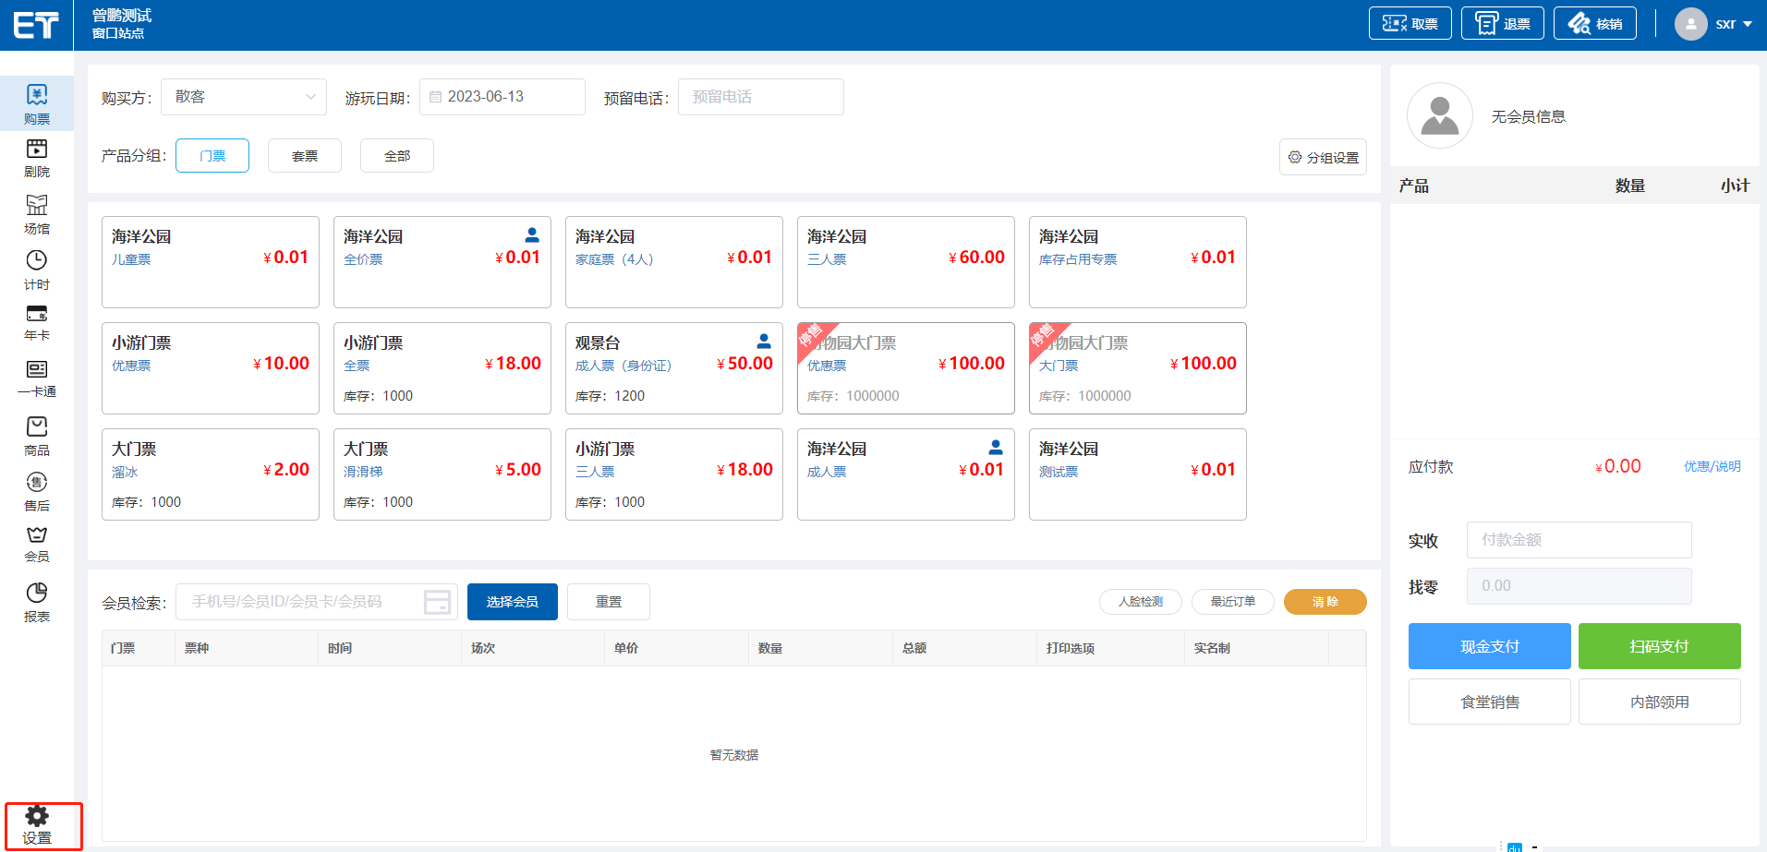
Task: Click the card scan icon in member search
Action: coord(437,602)
